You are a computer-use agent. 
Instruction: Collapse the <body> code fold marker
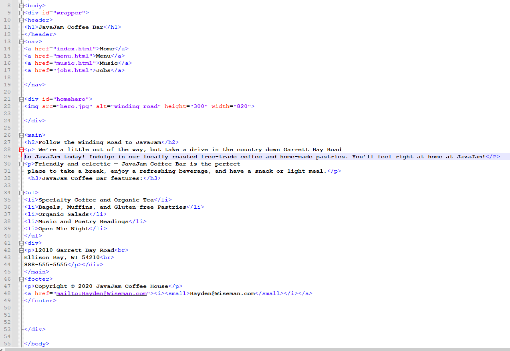coord(21,5)
